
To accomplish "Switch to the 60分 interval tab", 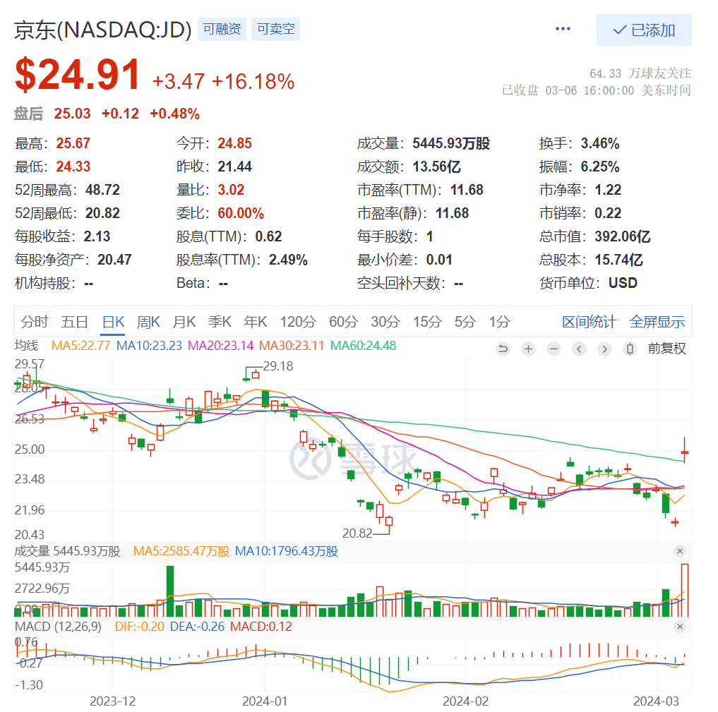I will (343, 322).
